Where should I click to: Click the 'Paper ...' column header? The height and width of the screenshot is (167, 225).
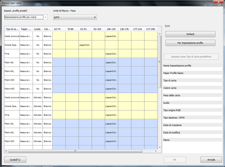point(26,29)
